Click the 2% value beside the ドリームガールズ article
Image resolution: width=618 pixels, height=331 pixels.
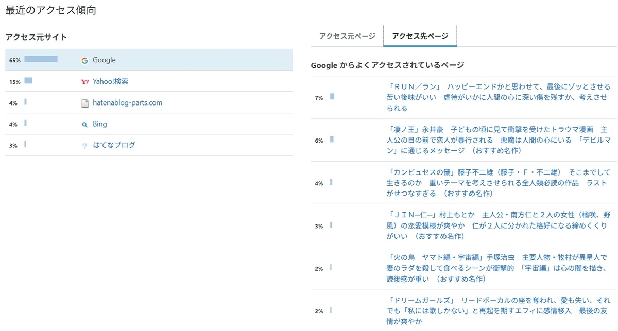pos(319,311)
